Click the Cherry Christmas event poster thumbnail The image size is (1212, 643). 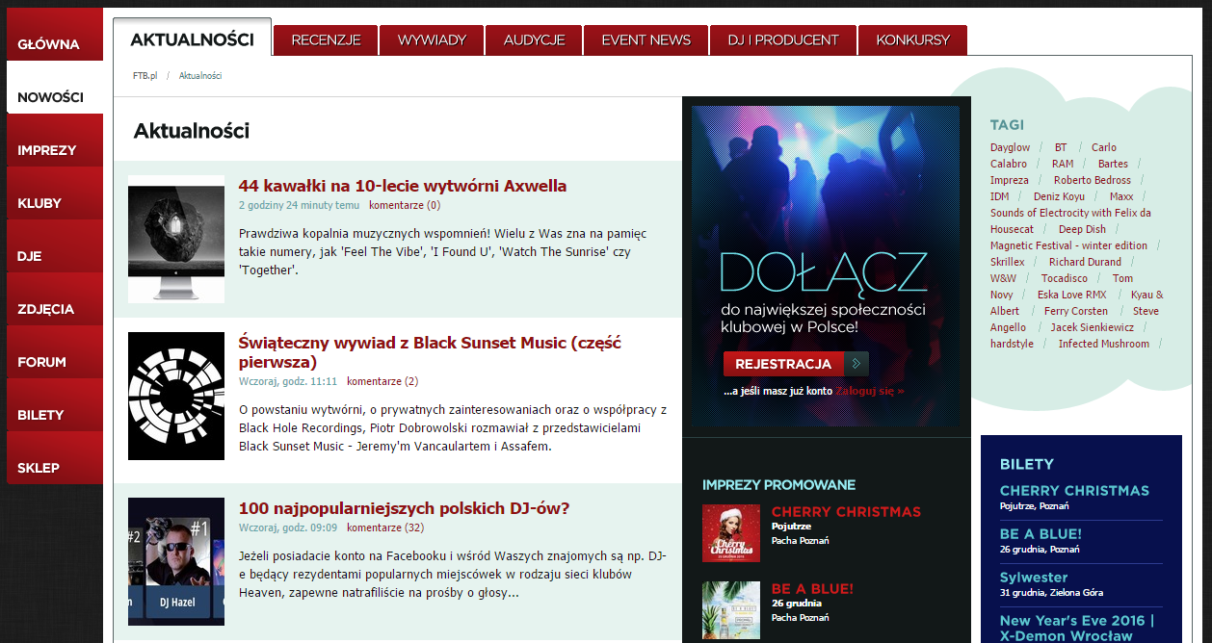[730, 532]
